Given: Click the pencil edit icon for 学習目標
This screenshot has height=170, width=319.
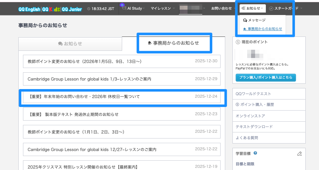Looking at the screenshot, I should point(300,154).
